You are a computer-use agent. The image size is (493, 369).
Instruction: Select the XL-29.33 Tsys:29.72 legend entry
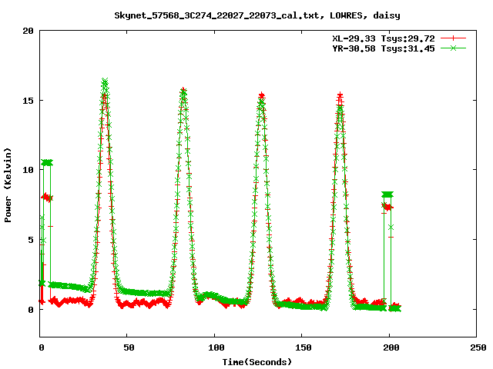[x=384, y=38]
